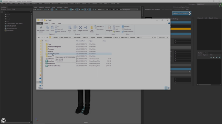This screenshot has width=222, height=124.
Task: Open Recent locations dropdown next to forward arrow
Action: coord(45,38)
